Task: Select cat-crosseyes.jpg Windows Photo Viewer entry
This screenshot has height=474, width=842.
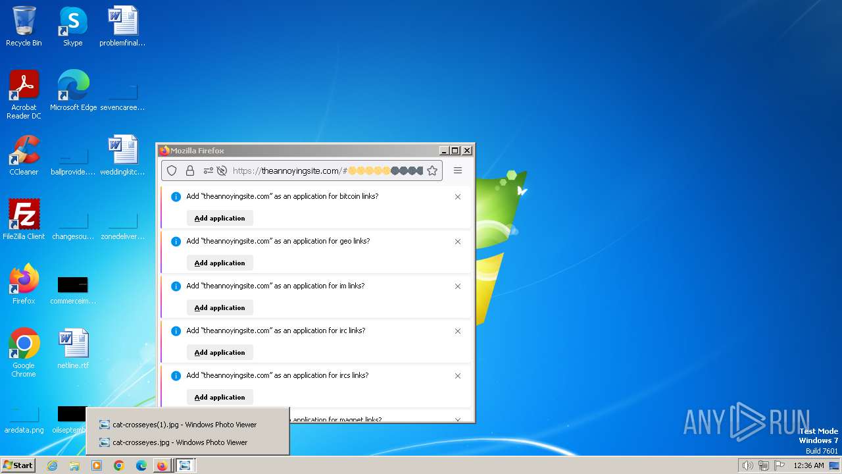Action: click(x=187, y=442)
